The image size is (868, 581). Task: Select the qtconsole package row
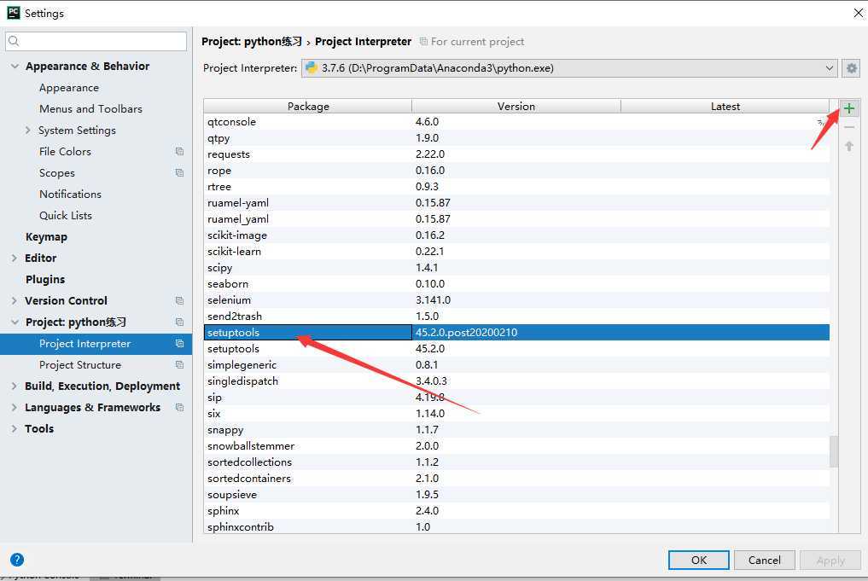click(516, 122)
